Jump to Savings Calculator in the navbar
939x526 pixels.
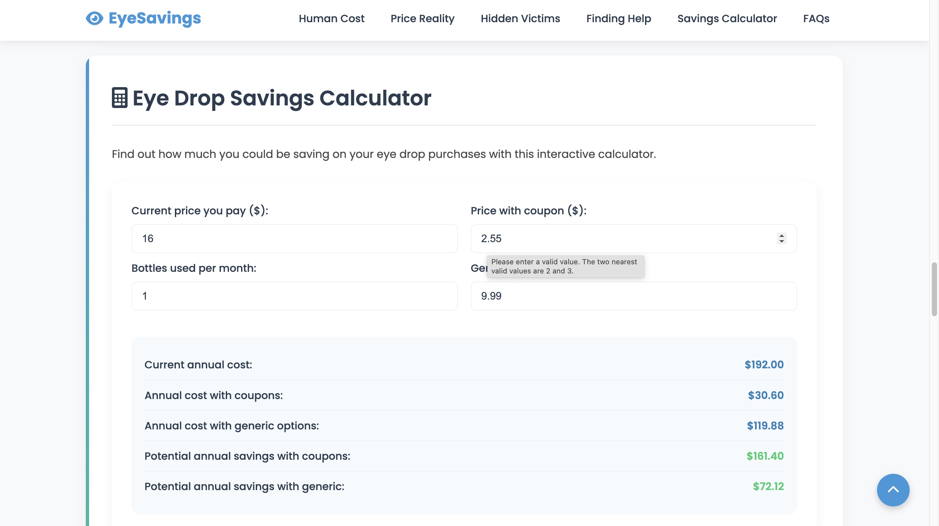coord(727,19)
